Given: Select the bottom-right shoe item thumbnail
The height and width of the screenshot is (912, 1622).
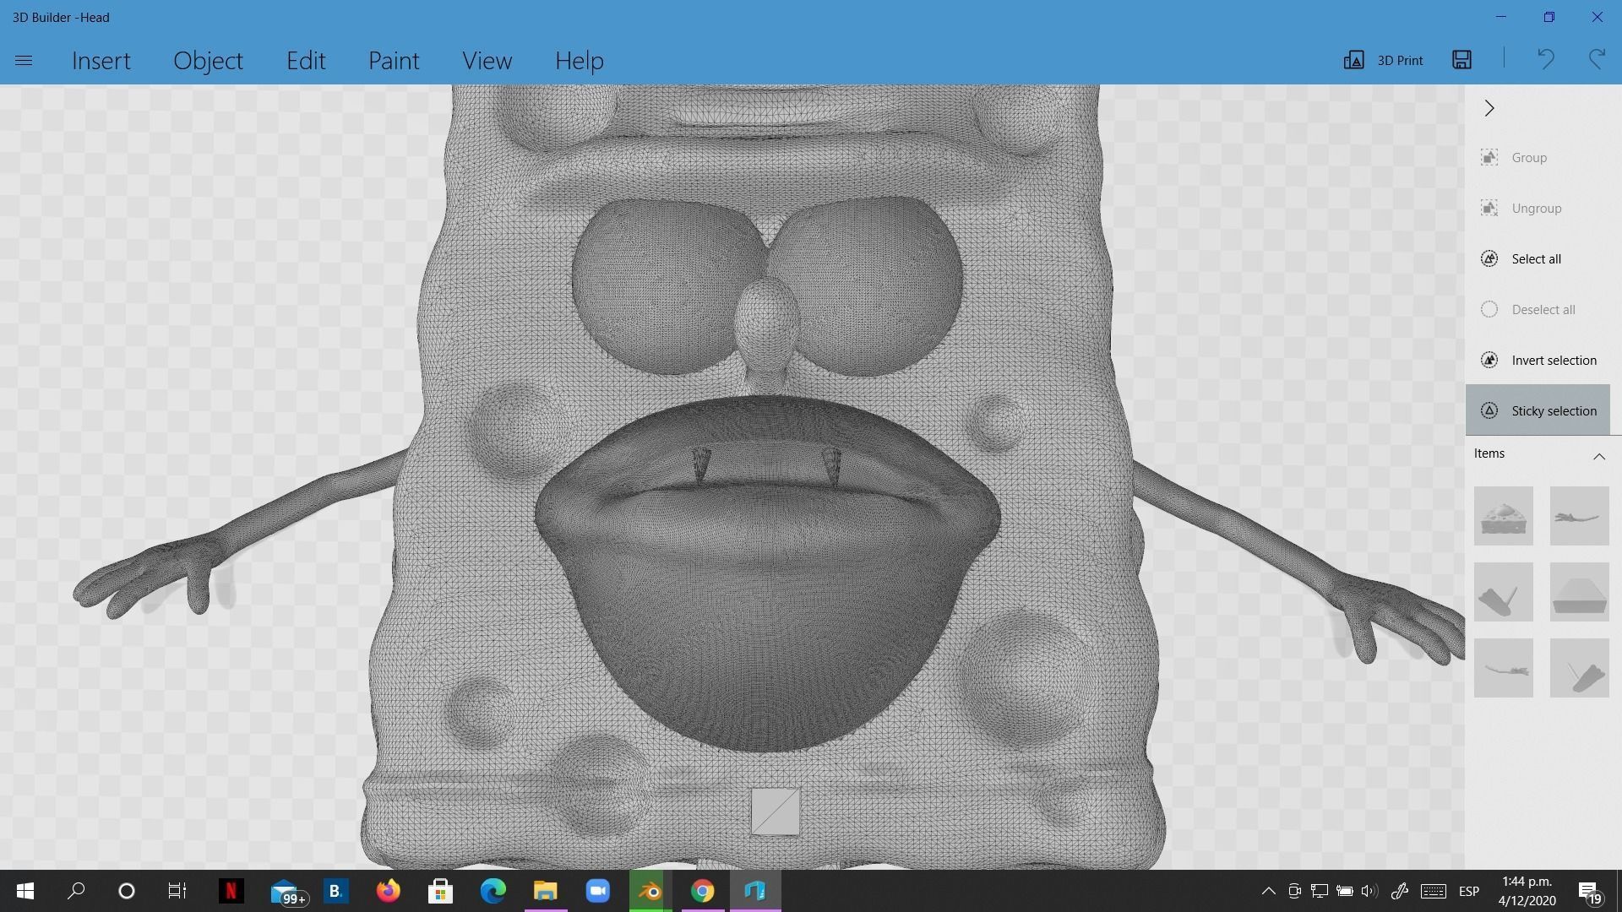Looking at the screenshot, I should [1580, 668].
